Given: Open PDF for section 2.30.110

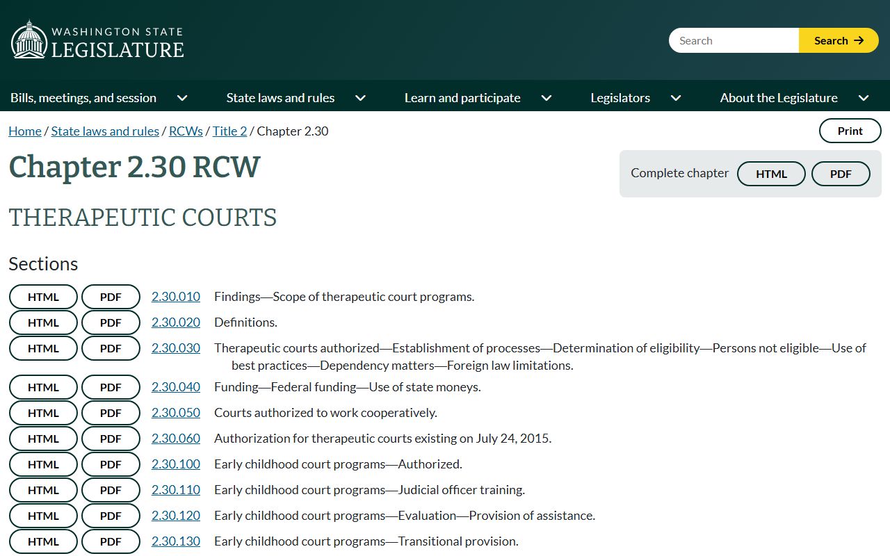Looking at the screenshot, I should coord(111,490).
